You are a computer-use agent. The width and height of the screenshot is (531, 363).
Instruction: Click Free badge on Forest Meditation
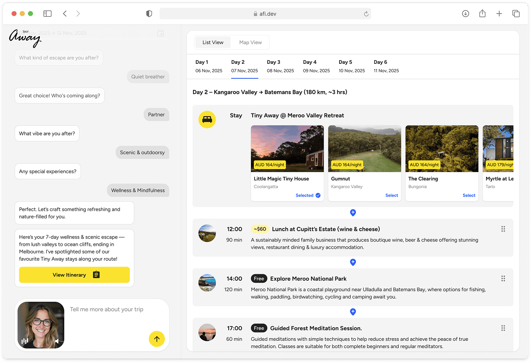pyautogui.click(x=259, y=328)
